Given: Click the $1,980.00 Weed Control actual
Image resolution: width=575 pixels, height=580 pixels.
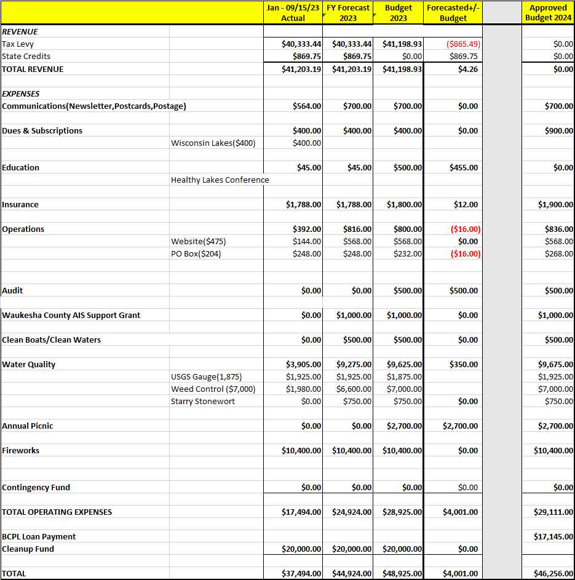Looking at the screenshot, I should [x=304, y=389].
